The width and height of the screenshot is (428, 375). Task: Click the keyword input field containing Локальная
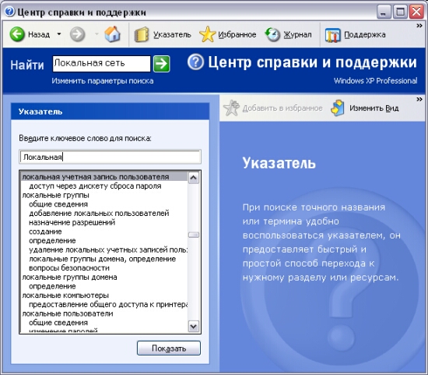(x=110, y=157)
